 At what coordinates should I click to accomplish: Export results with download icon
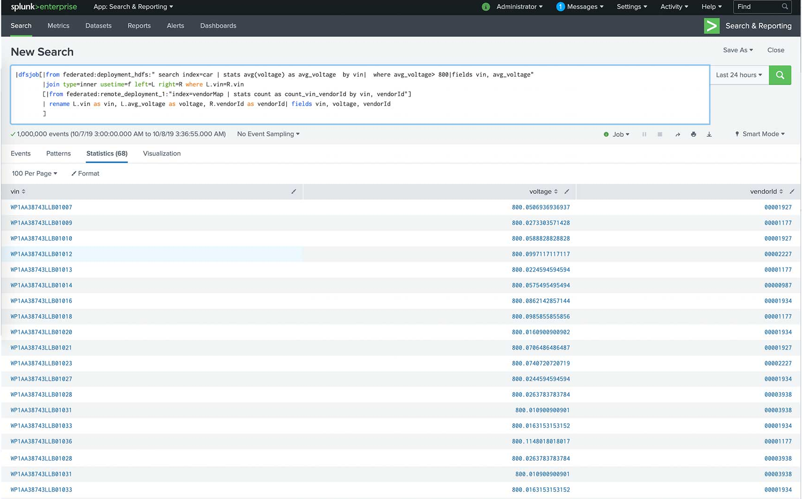709,134
